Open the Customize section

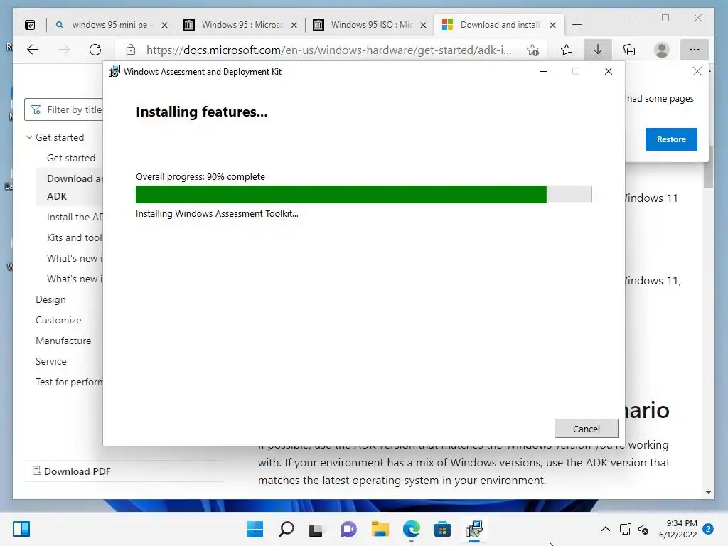point(58,320)
